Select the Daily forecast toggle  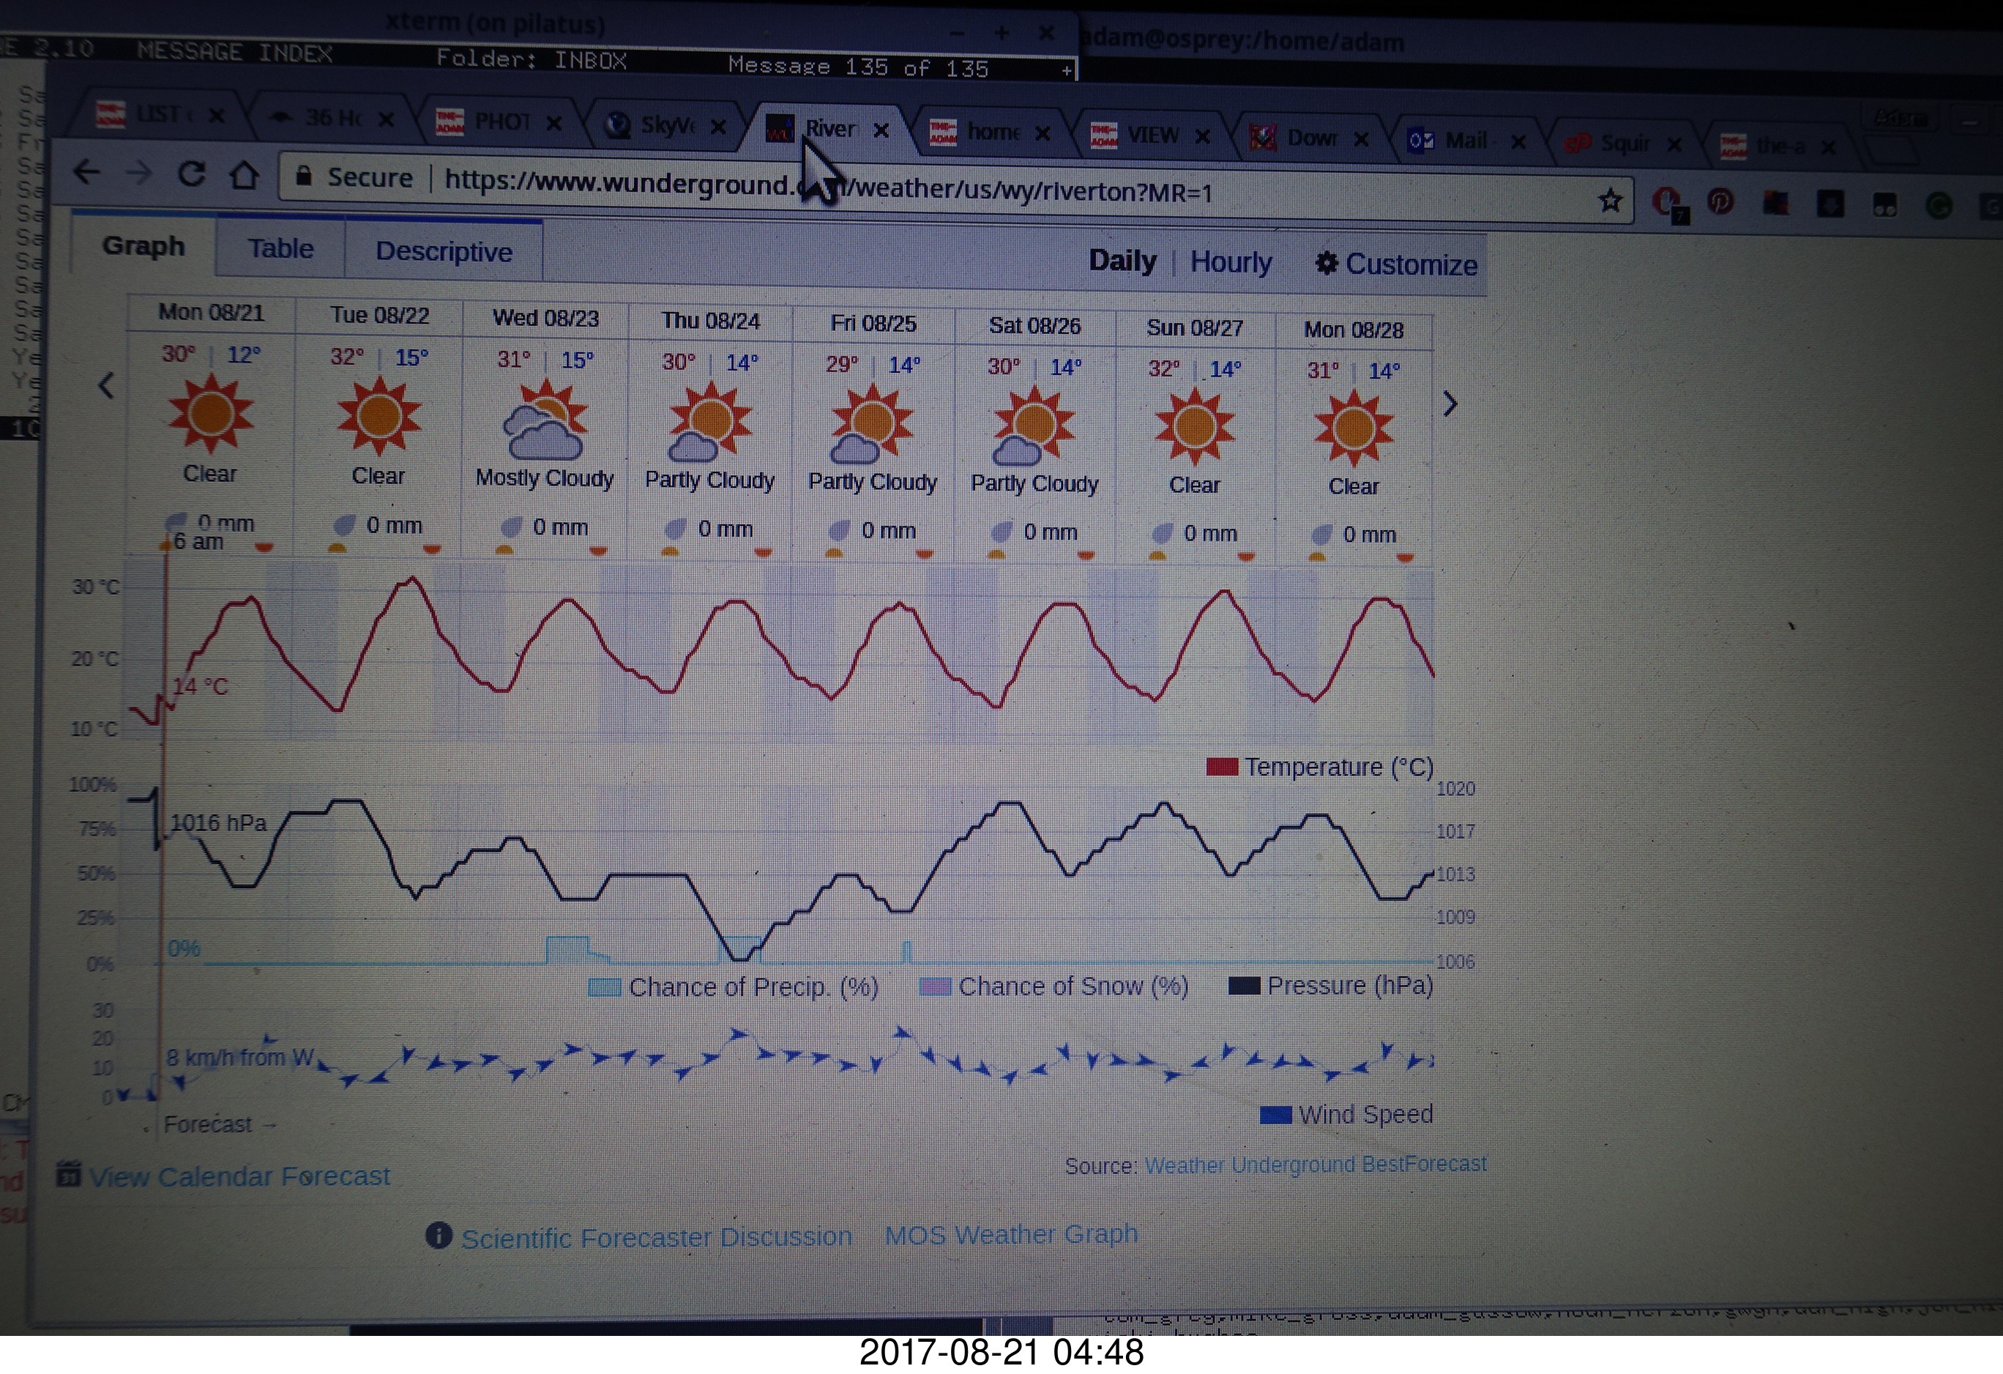tap(1122, 259)
